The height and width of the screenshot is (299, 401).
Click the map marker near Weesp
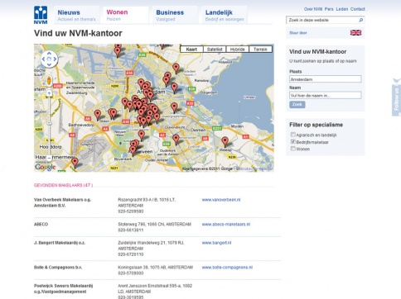point(225,141)
